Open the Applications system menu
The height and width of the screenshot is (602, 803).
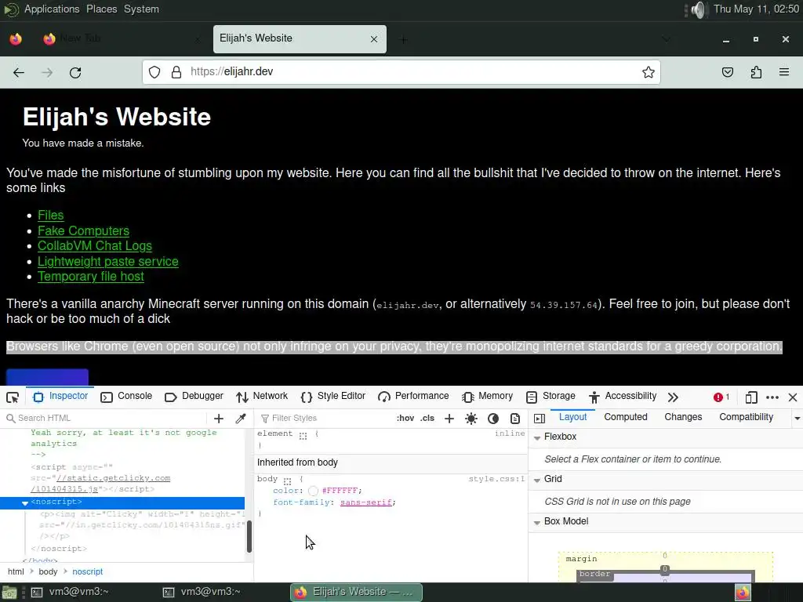52,9
